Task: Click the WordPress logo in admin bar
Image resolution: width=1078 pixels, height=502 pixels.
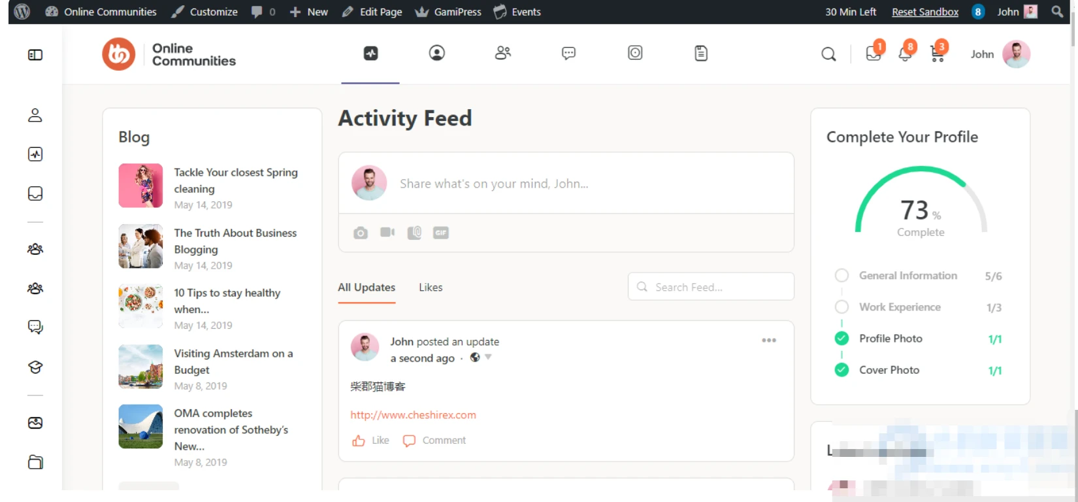Action: coord(22,12)
